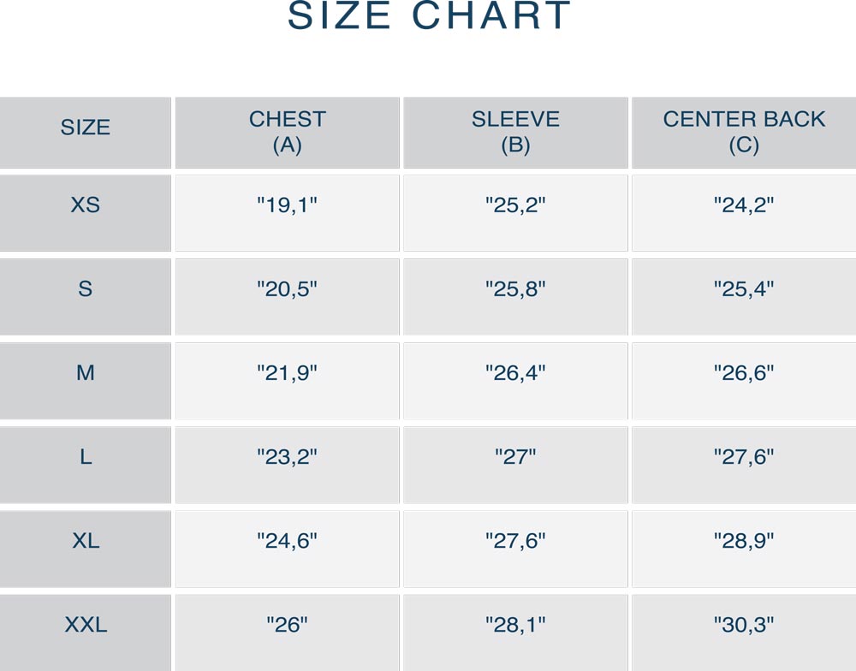Click the SIZE CHART title
Viewport: 856px width, 671px height.
tap(429, 15)
